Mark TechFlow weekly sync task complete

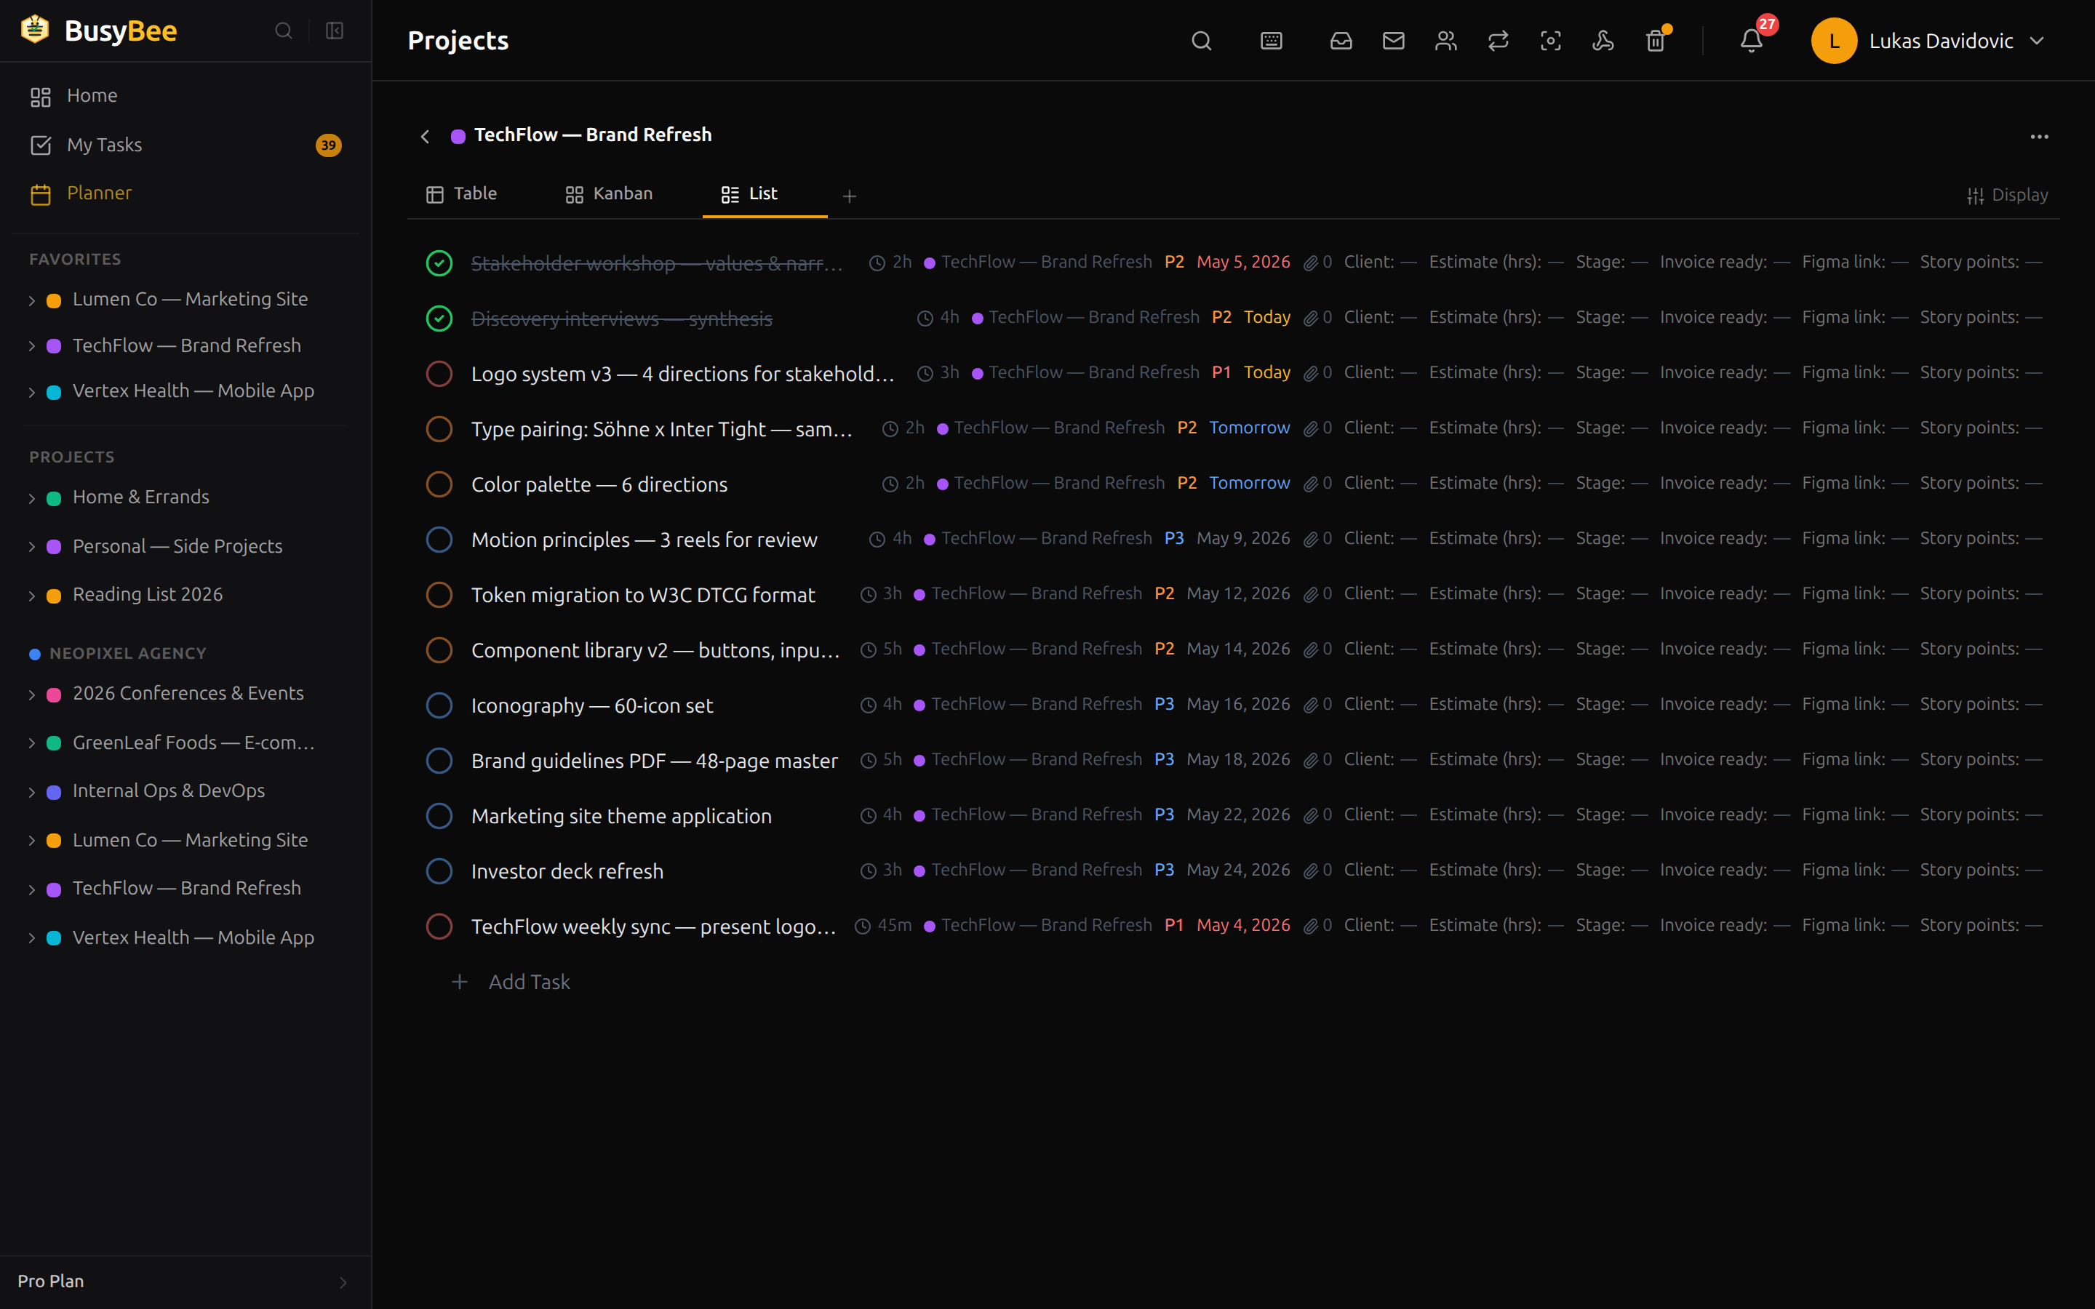pyautogui.click(x=439, y=926)
